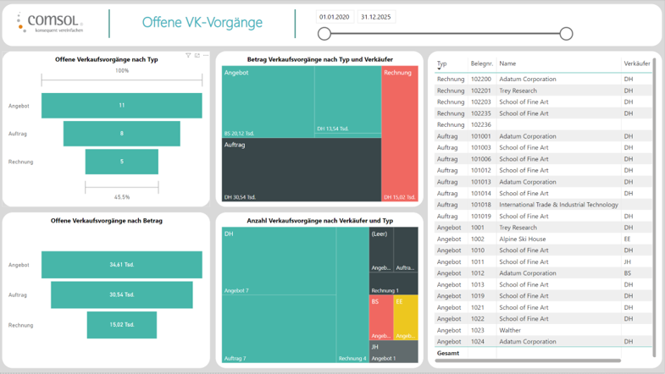This screenshot has height=374, width=665.
Task: Open focus mode for Verkaufsvorgänge nach Typ chart
Action: (x=197, y=56)
